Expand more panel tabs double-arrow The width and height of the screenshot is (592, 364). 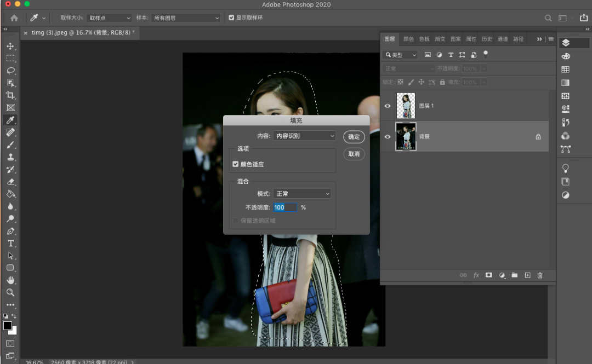539,39
